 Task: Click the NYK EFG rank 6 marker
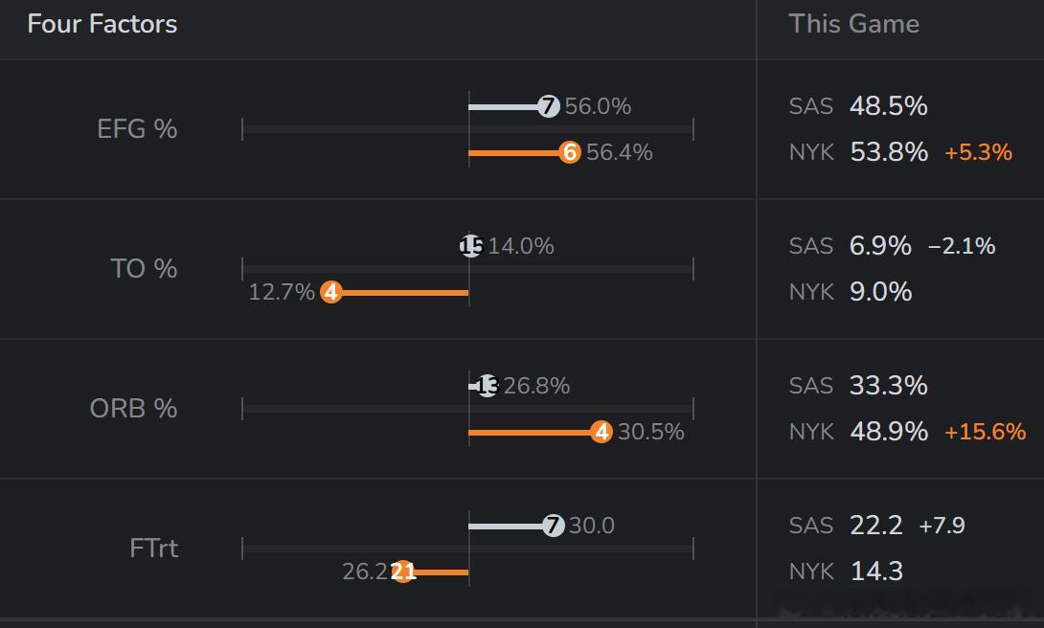point(570,152)
